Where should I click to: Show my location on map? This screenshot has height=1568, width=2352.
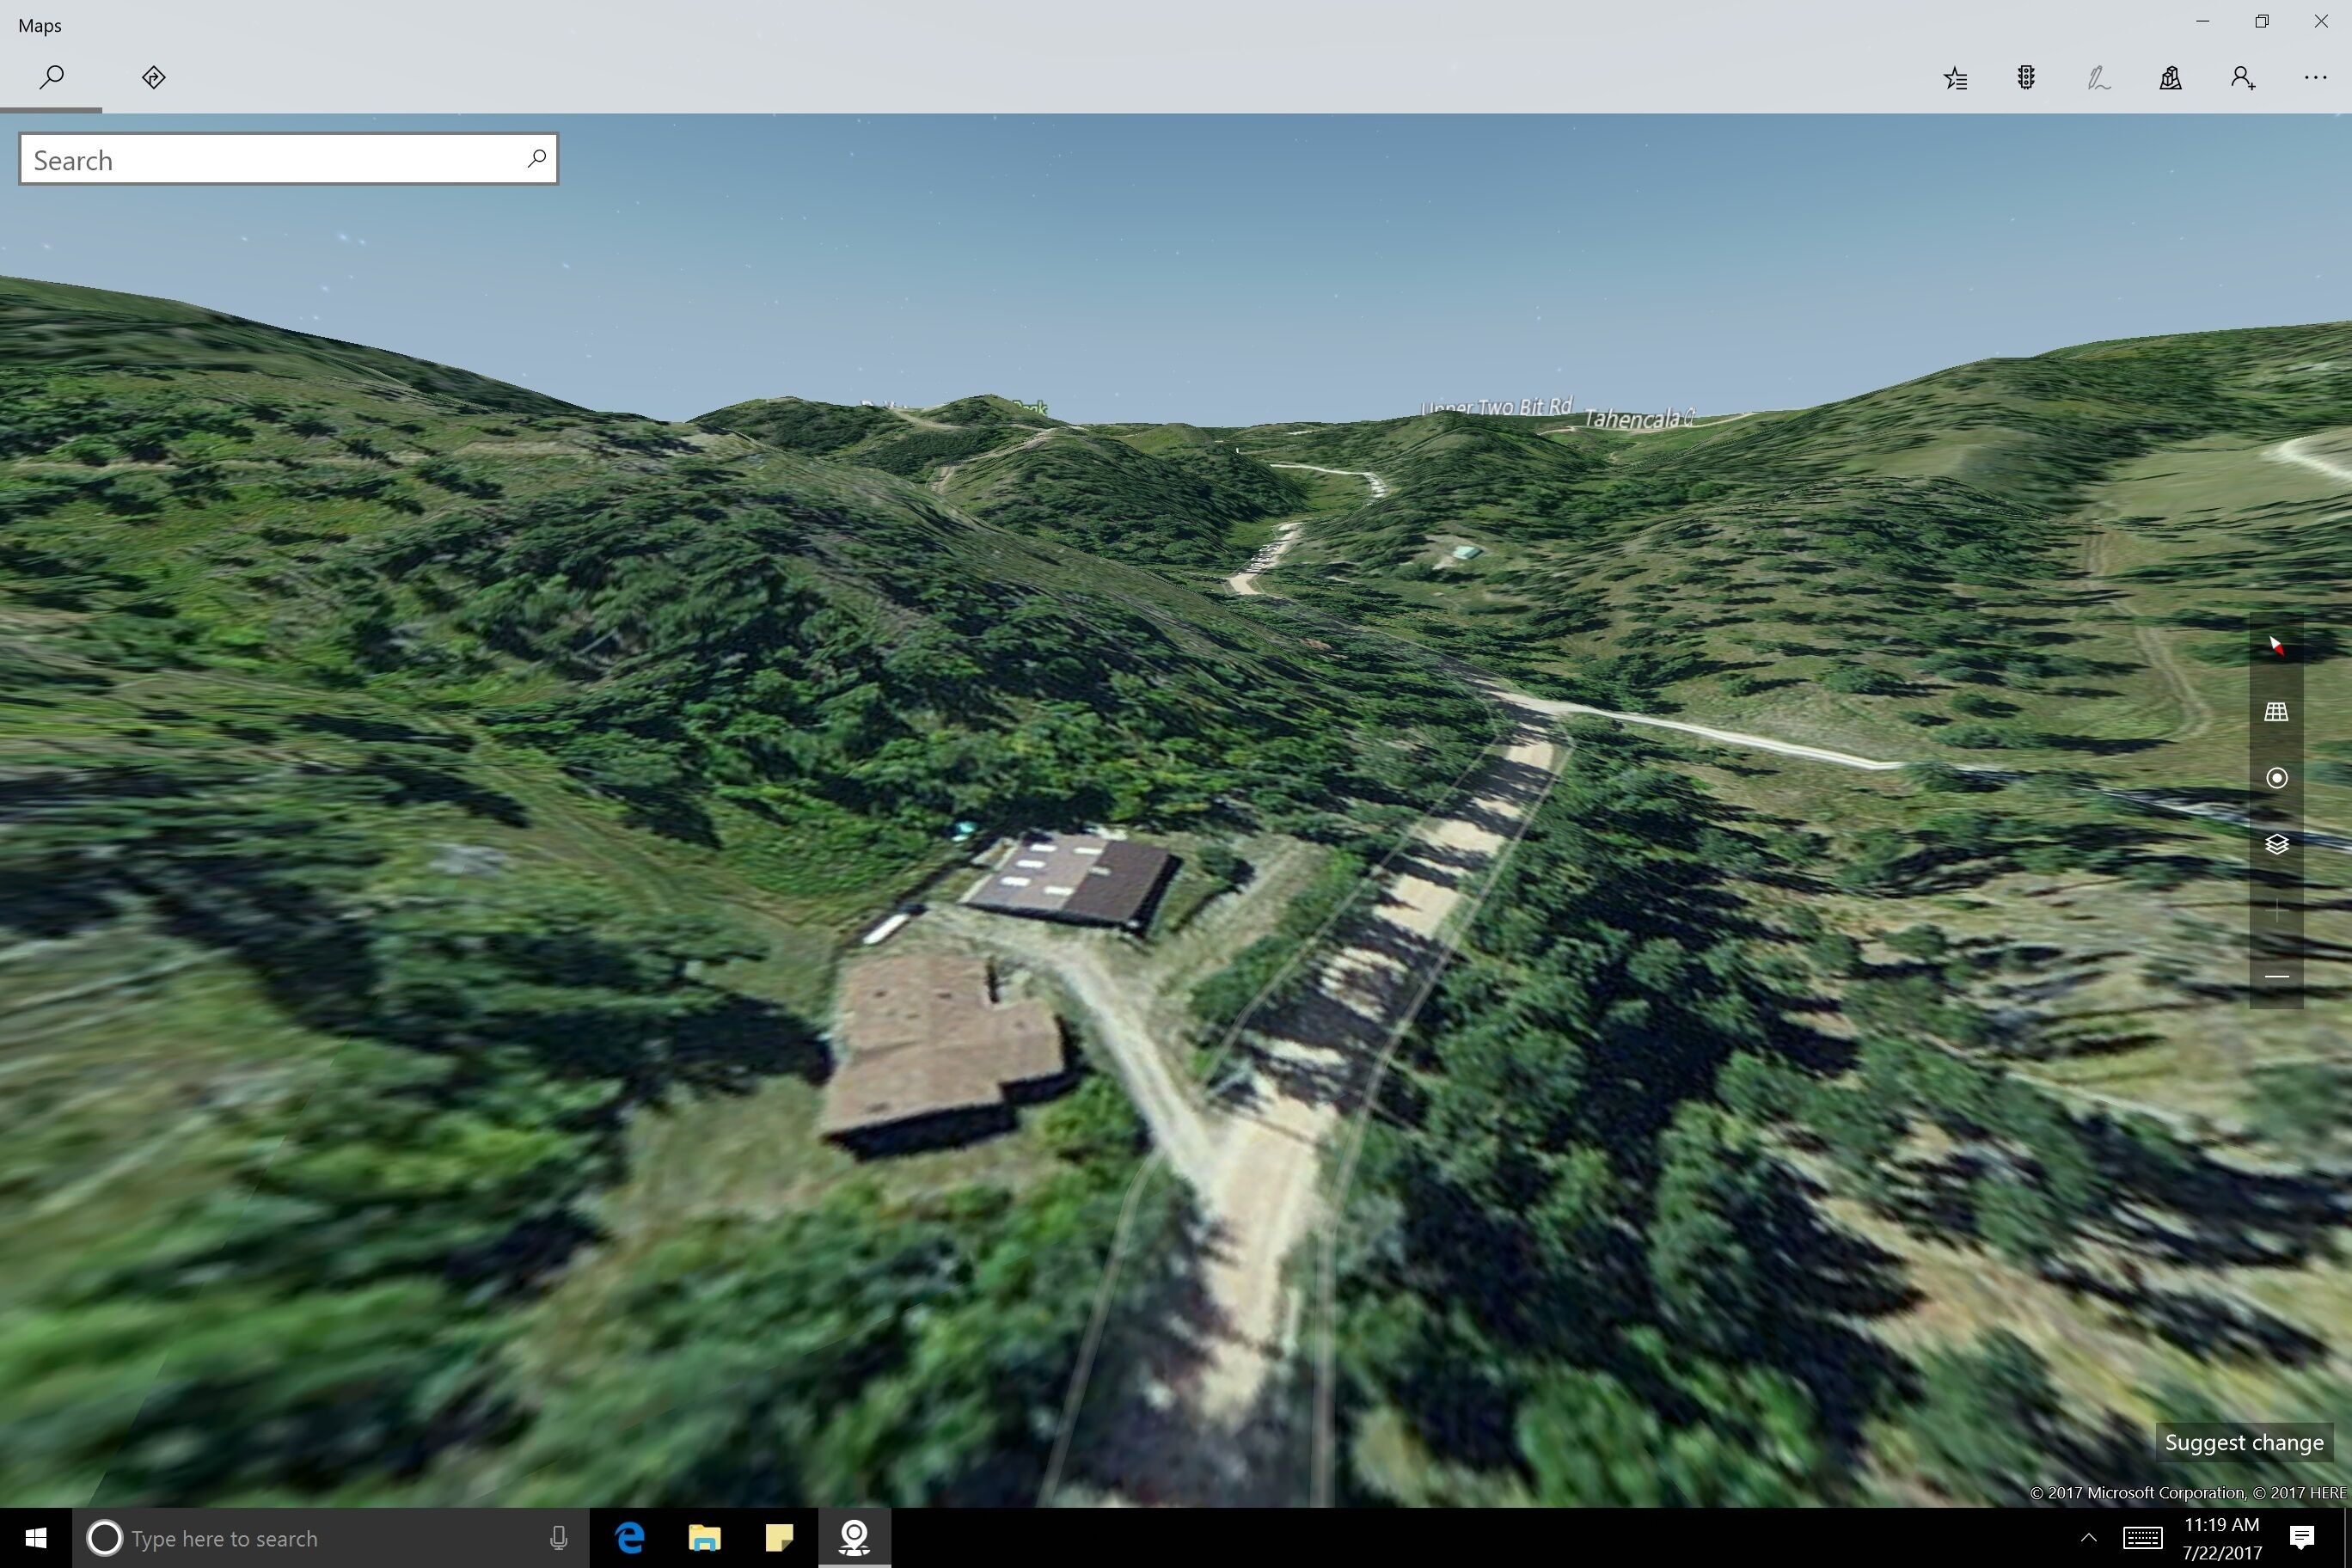[x=2276, y=778]
